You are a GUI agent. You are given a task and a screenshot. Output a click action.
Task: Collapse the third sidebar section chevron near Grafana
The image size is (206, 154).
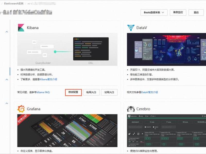(7, 103)
